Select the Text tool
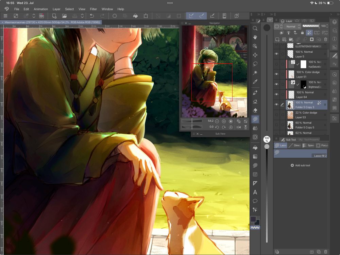 click(255, 192)
